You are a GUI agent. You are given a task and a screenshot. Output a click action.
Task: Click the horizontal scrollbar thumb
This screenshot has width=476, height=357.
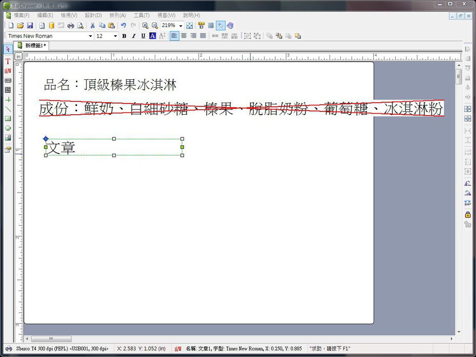tap(51, 338)
